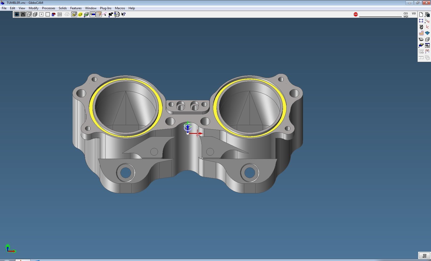The width and height of the screenshot is (431, 261).
Task: Open Document Control blank page icon
Action: (421, 15)
